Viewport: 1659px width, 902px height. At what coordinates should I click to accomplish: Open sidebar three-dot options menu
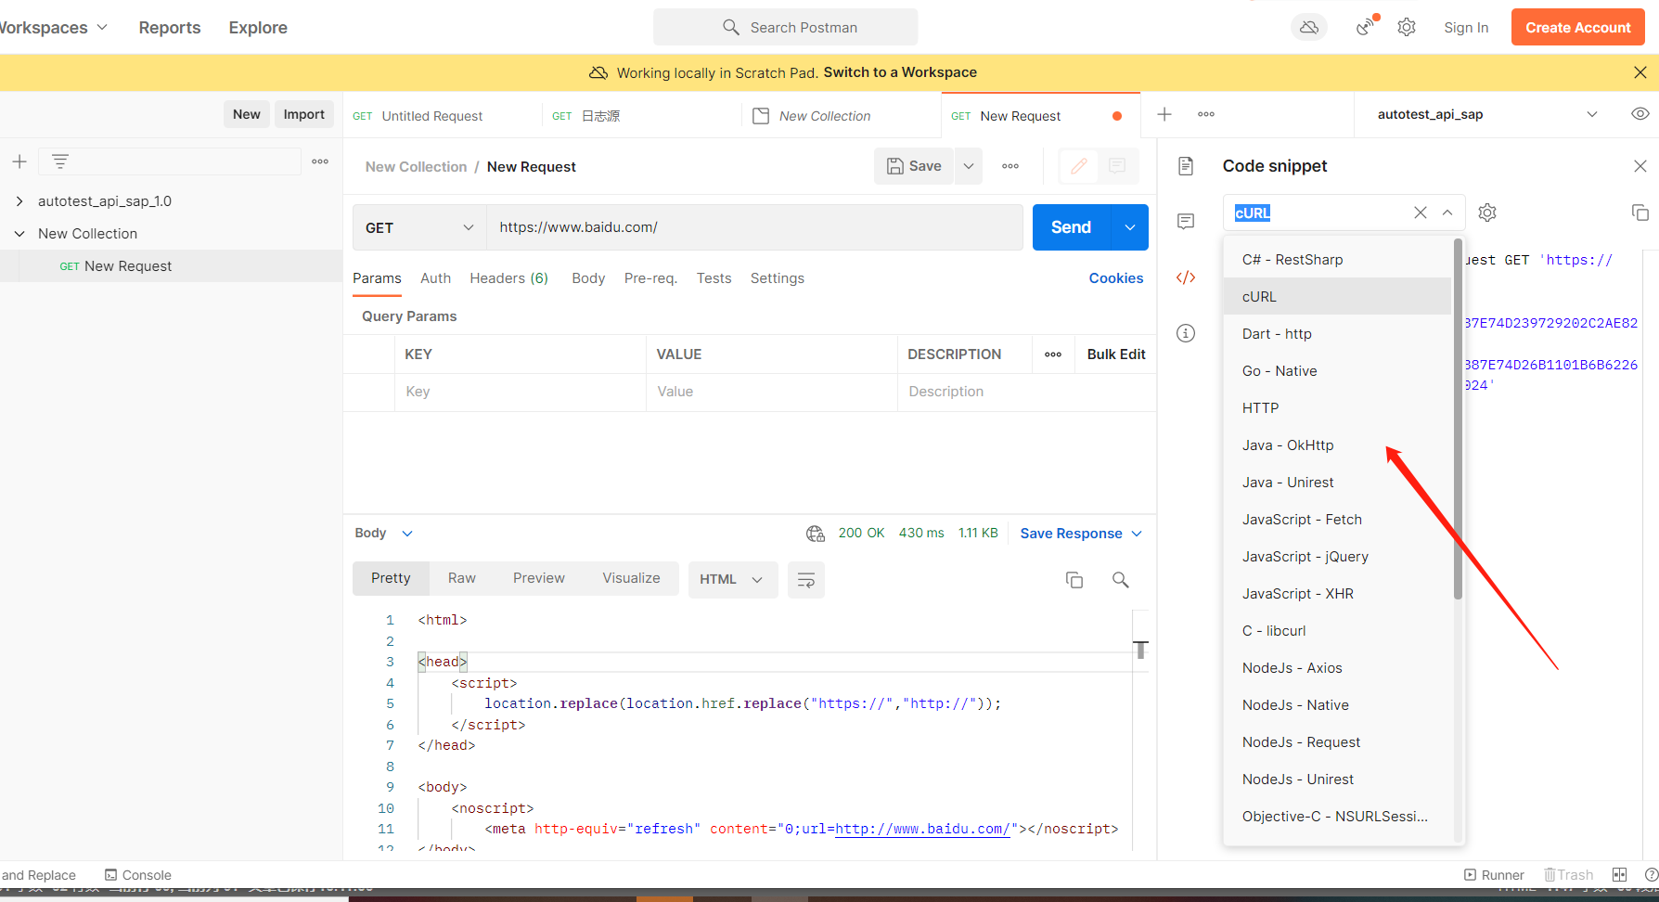(320, 161)
